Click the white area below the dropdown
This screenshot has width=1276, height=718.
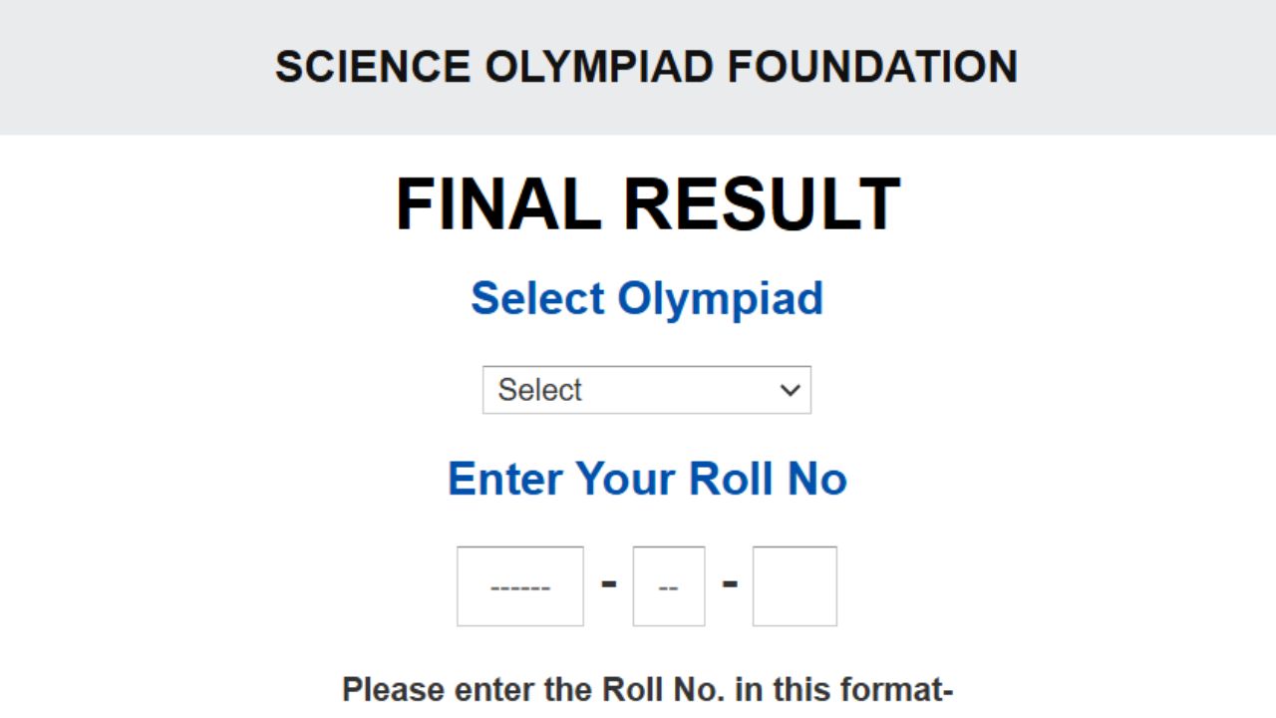coord(646,434)
